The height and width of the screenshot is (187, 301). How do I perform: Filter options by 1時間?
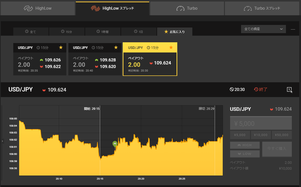click(x=103, y=32)
